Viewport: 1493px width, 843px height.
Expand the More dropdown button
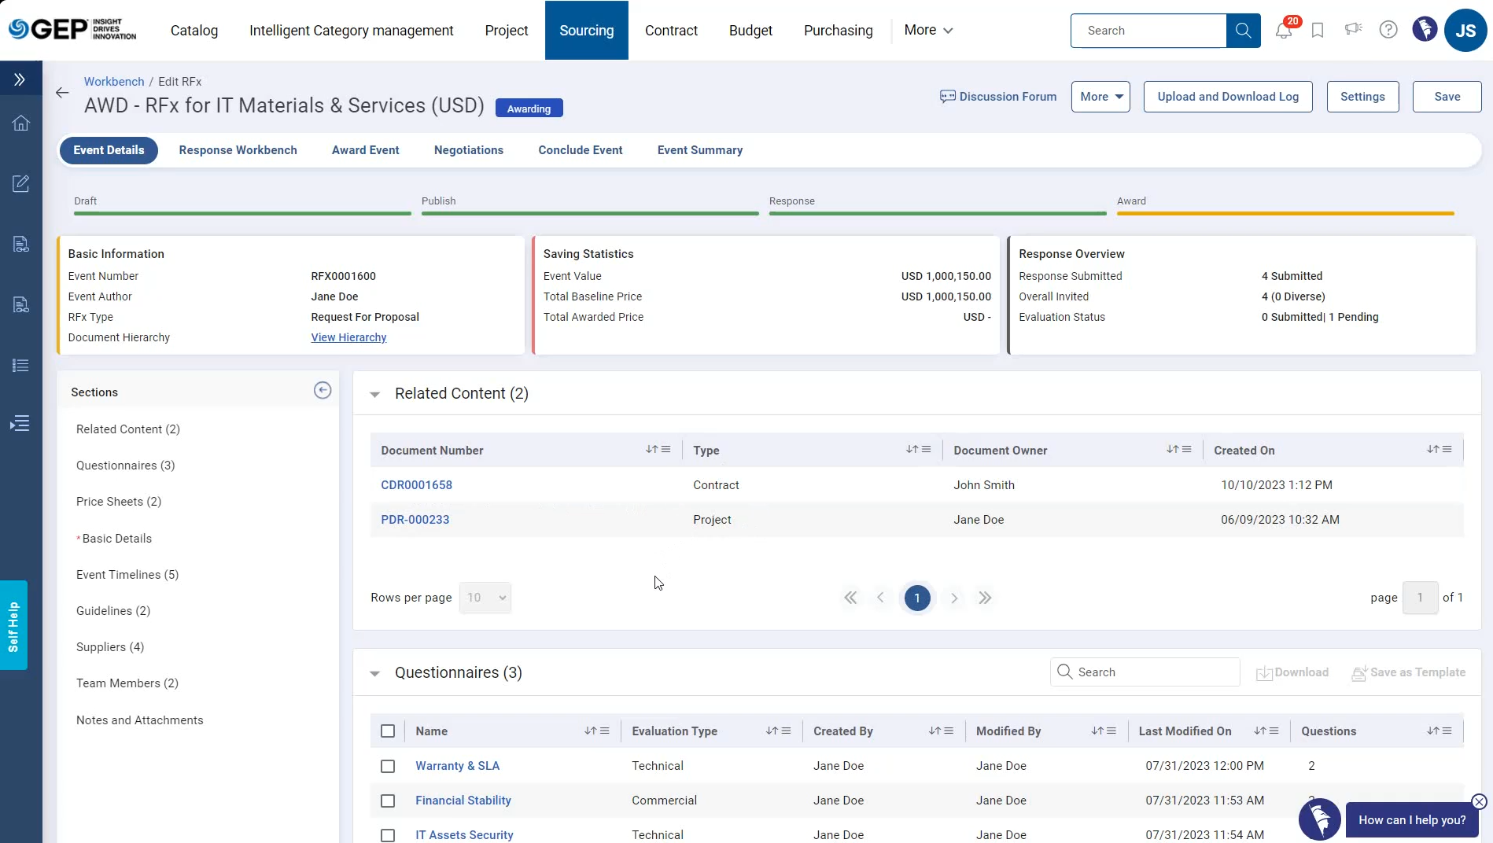tap(1100, 97)
